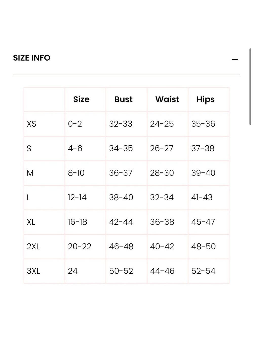The width and height of the screenshot is (253, 338).
Task: Click the XL row label
Action: [31, 222]
